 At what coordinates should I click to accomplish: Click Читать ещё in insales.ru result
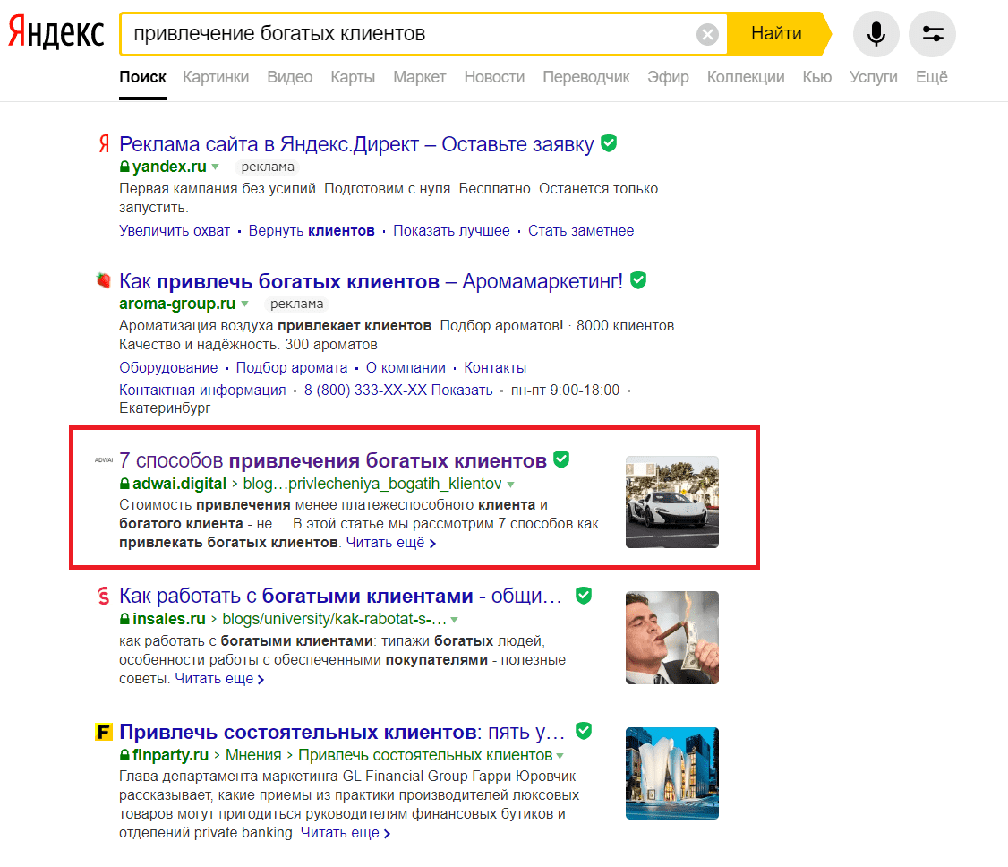point(219,679)
